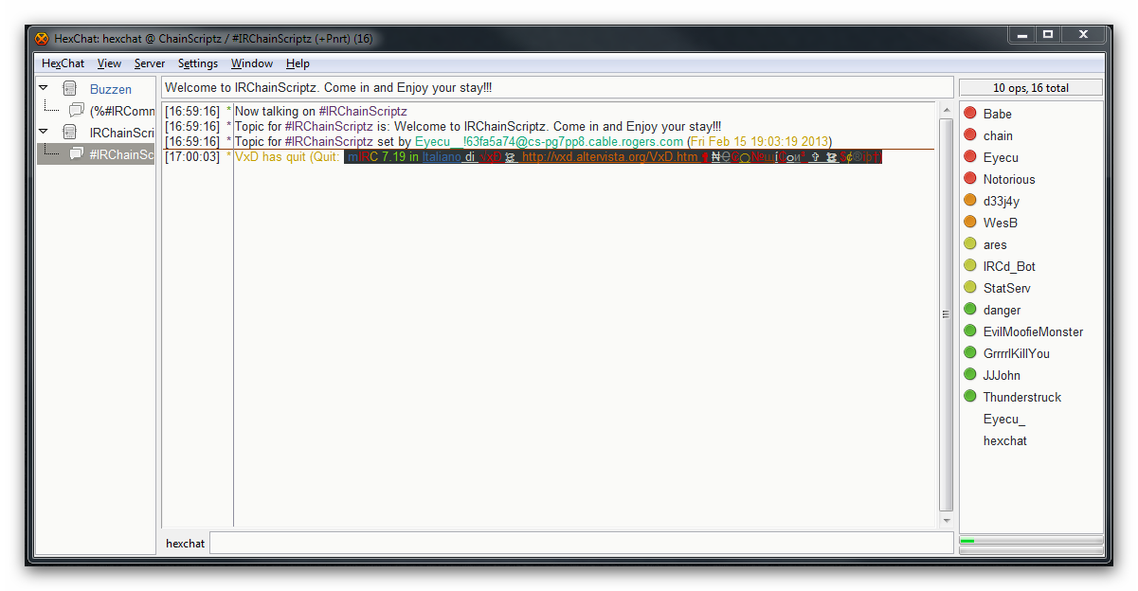Click the '10 ops, 16 total' button
This screenshot has width=1138, height=591.
pos(1031,88)
